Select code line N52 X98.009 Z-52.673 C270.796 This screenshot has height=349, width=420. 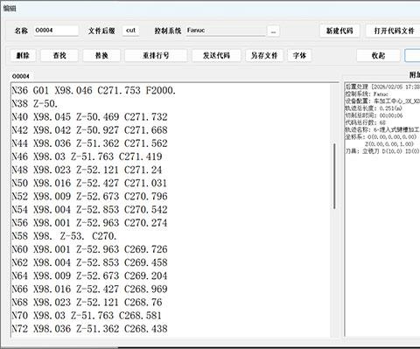tap(89, 196)
